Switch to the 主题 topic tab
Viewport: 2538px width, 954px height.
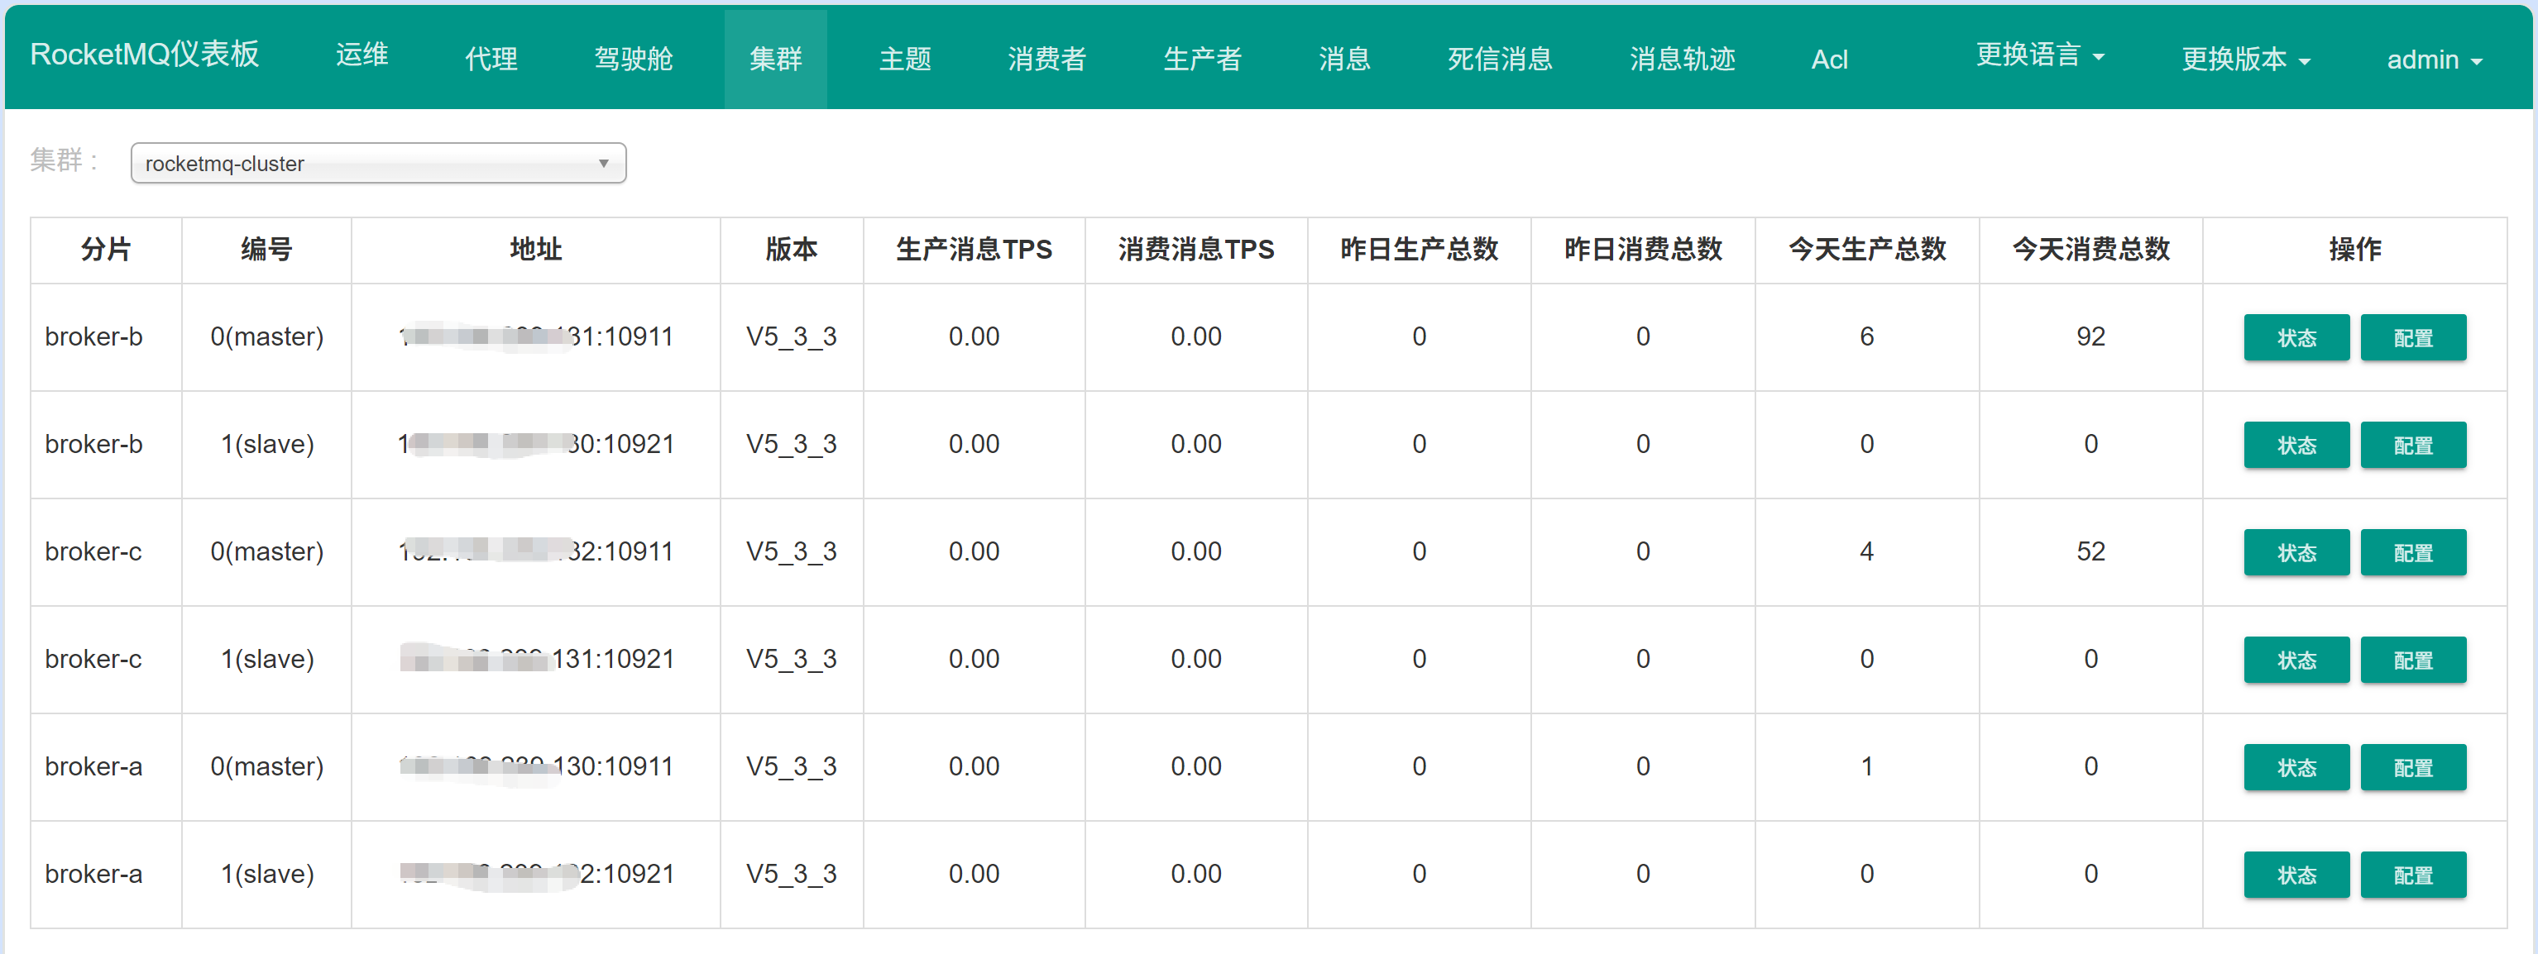(904, 59)
